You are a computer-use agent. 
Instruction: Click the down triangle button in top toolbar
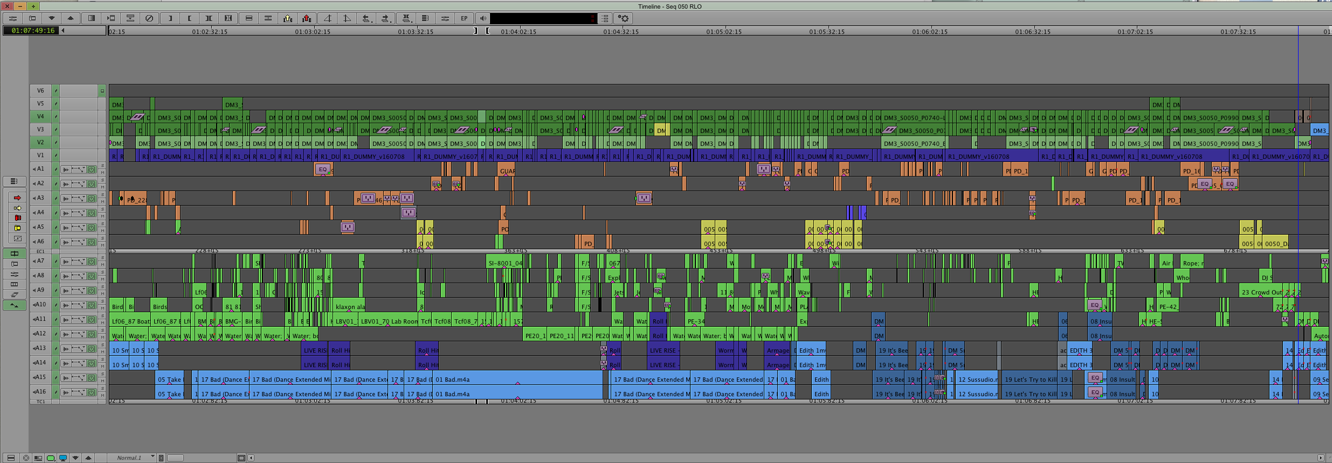click(51, 18)
